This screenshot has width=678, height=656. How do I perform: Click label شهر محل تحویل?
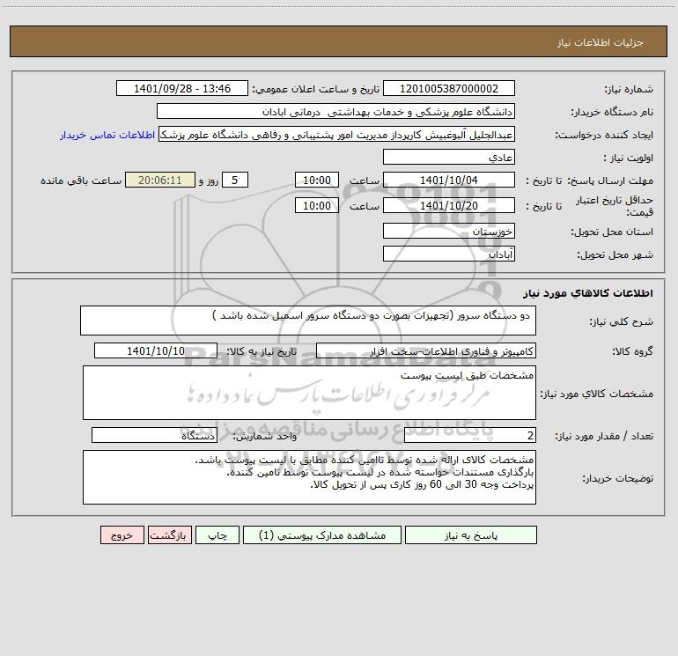(615, 255)
